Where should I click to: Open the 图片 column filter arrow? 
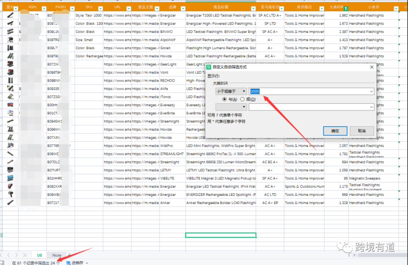coord(16,9)
